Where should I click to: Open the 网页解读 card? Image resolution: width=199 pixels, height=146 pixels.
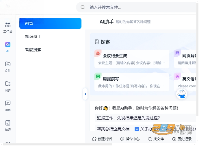coord(185,59)
